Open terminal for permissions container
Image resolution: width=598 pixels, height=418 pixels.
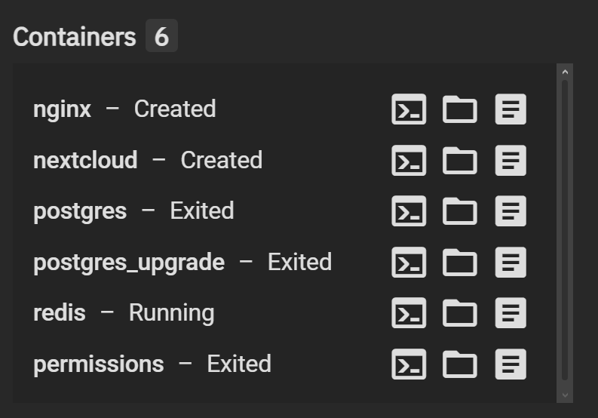click(409, 364)
